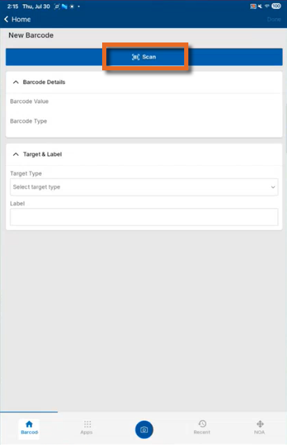Image resolution: width=287 pixels, height=445 pixels.
Task: Click the dropdown arrow in Target Type
Action: pyautogui.click(x=273, y=187)
